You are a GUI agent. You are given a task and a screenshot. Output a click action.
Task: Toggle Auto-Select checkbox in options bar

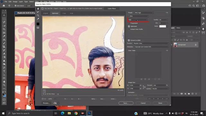[x=15, y=6]
